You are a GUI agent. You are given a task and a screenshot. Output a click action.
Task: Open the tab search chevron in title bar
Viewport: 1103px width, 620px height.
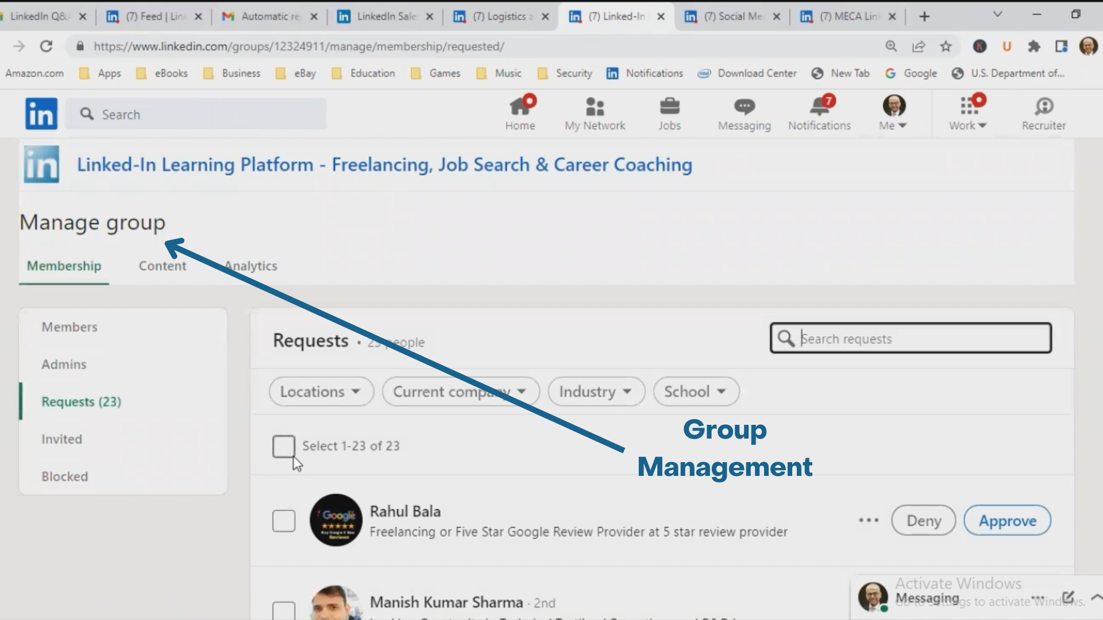pos(998,14)
